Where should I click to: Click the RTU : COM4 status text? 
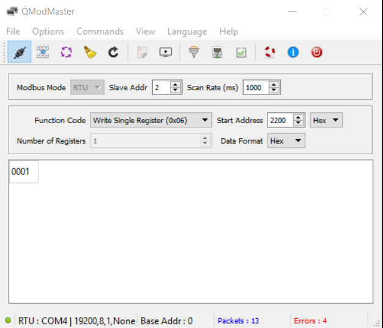point(77,321)
